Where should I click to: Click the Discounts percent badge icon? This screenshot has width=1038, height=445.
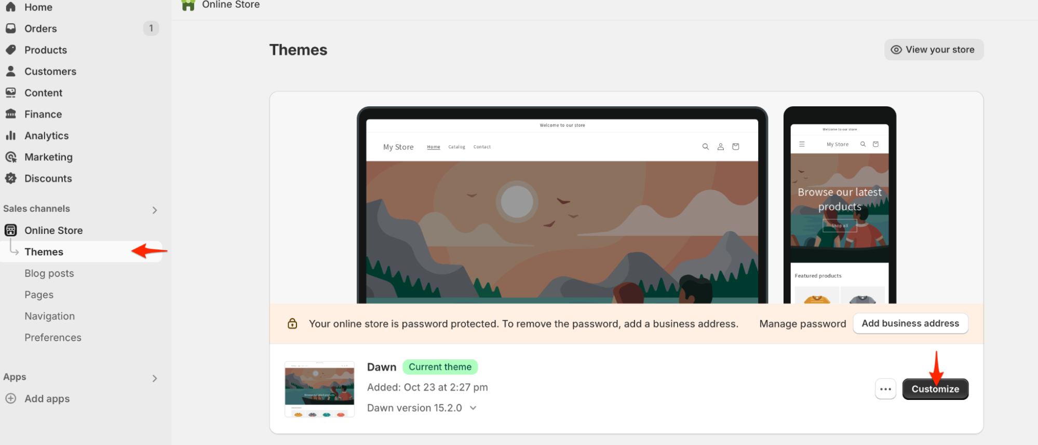[x=10, y=178]
